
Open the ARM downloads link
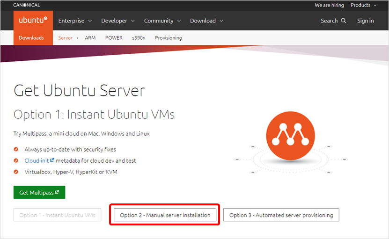pos(90,38)
